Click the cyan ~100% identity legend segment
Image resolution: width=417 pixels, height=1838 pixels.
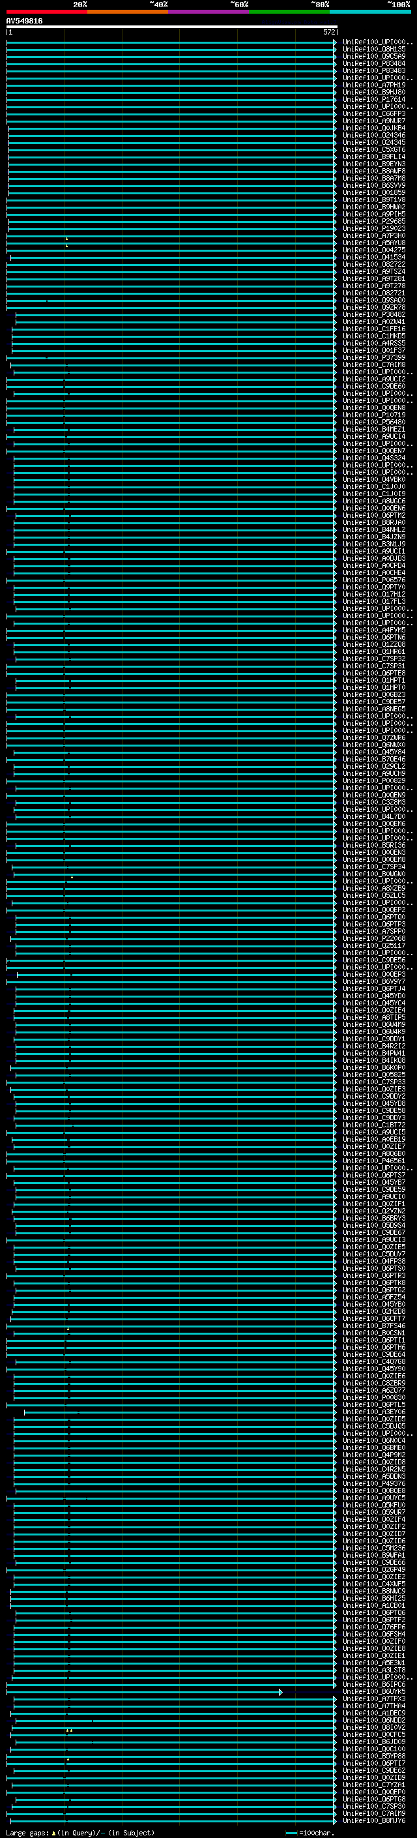click(x=370, y=12)
